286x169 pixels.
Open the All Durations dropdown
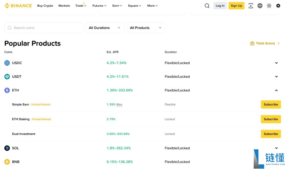click(105, 28)
